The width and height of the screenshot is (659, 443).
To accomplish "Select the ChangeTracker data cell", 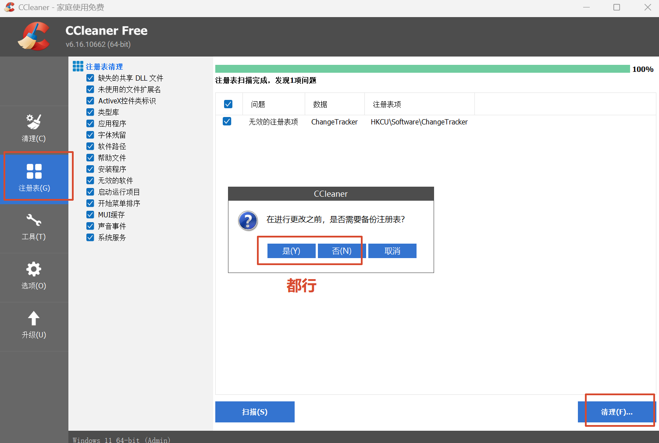I will tap(335, 122).
